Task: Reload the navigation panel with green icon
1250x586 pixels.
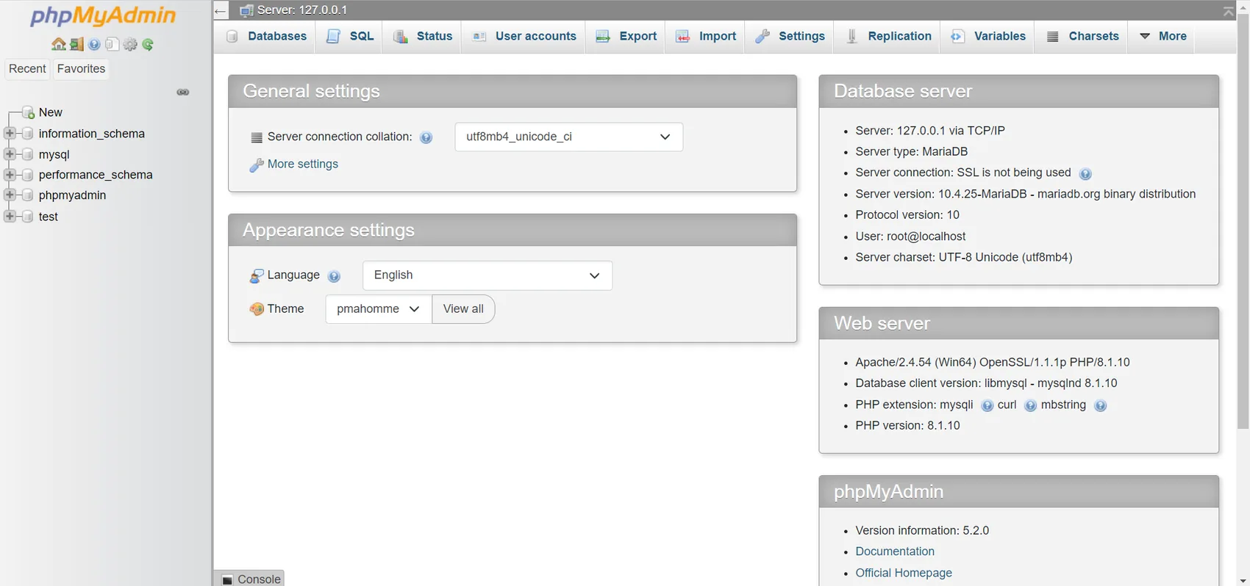Action: coord(148,45)
